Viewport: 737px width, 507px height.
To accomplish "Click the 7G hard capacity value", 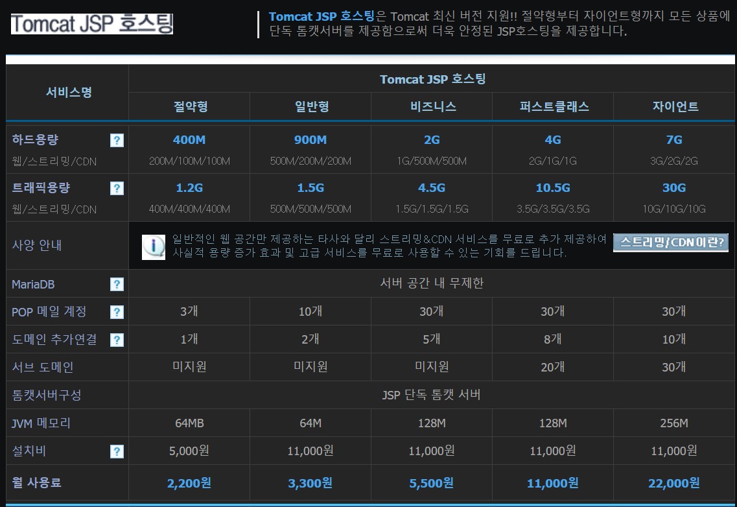I will click(x=674, y=139).
